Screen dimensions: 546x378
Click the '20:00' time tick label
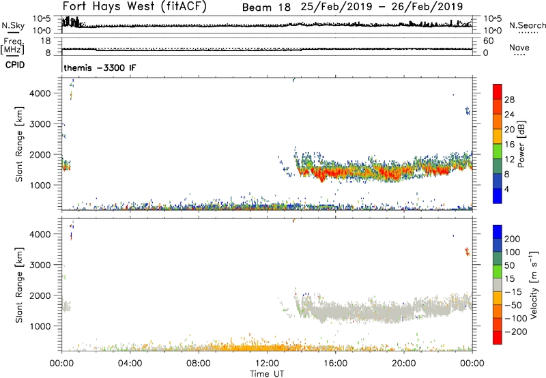(x=404, y=363)
